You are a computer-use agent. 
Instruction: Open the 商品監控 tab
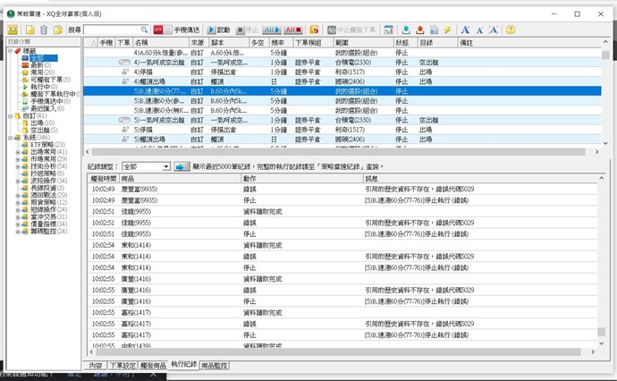215,366
